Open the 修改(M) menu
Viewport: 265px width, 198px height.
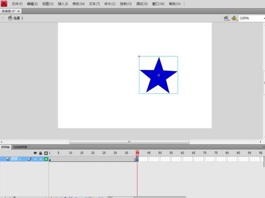[x=79, y=4]
